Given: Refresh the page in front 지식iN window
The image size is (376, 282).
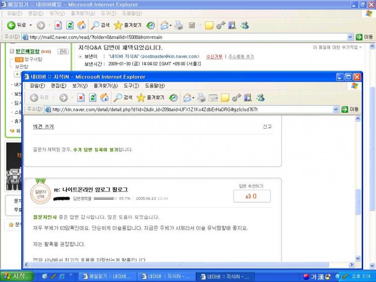Looking at the screenshot, I should (x=93, y=97).
